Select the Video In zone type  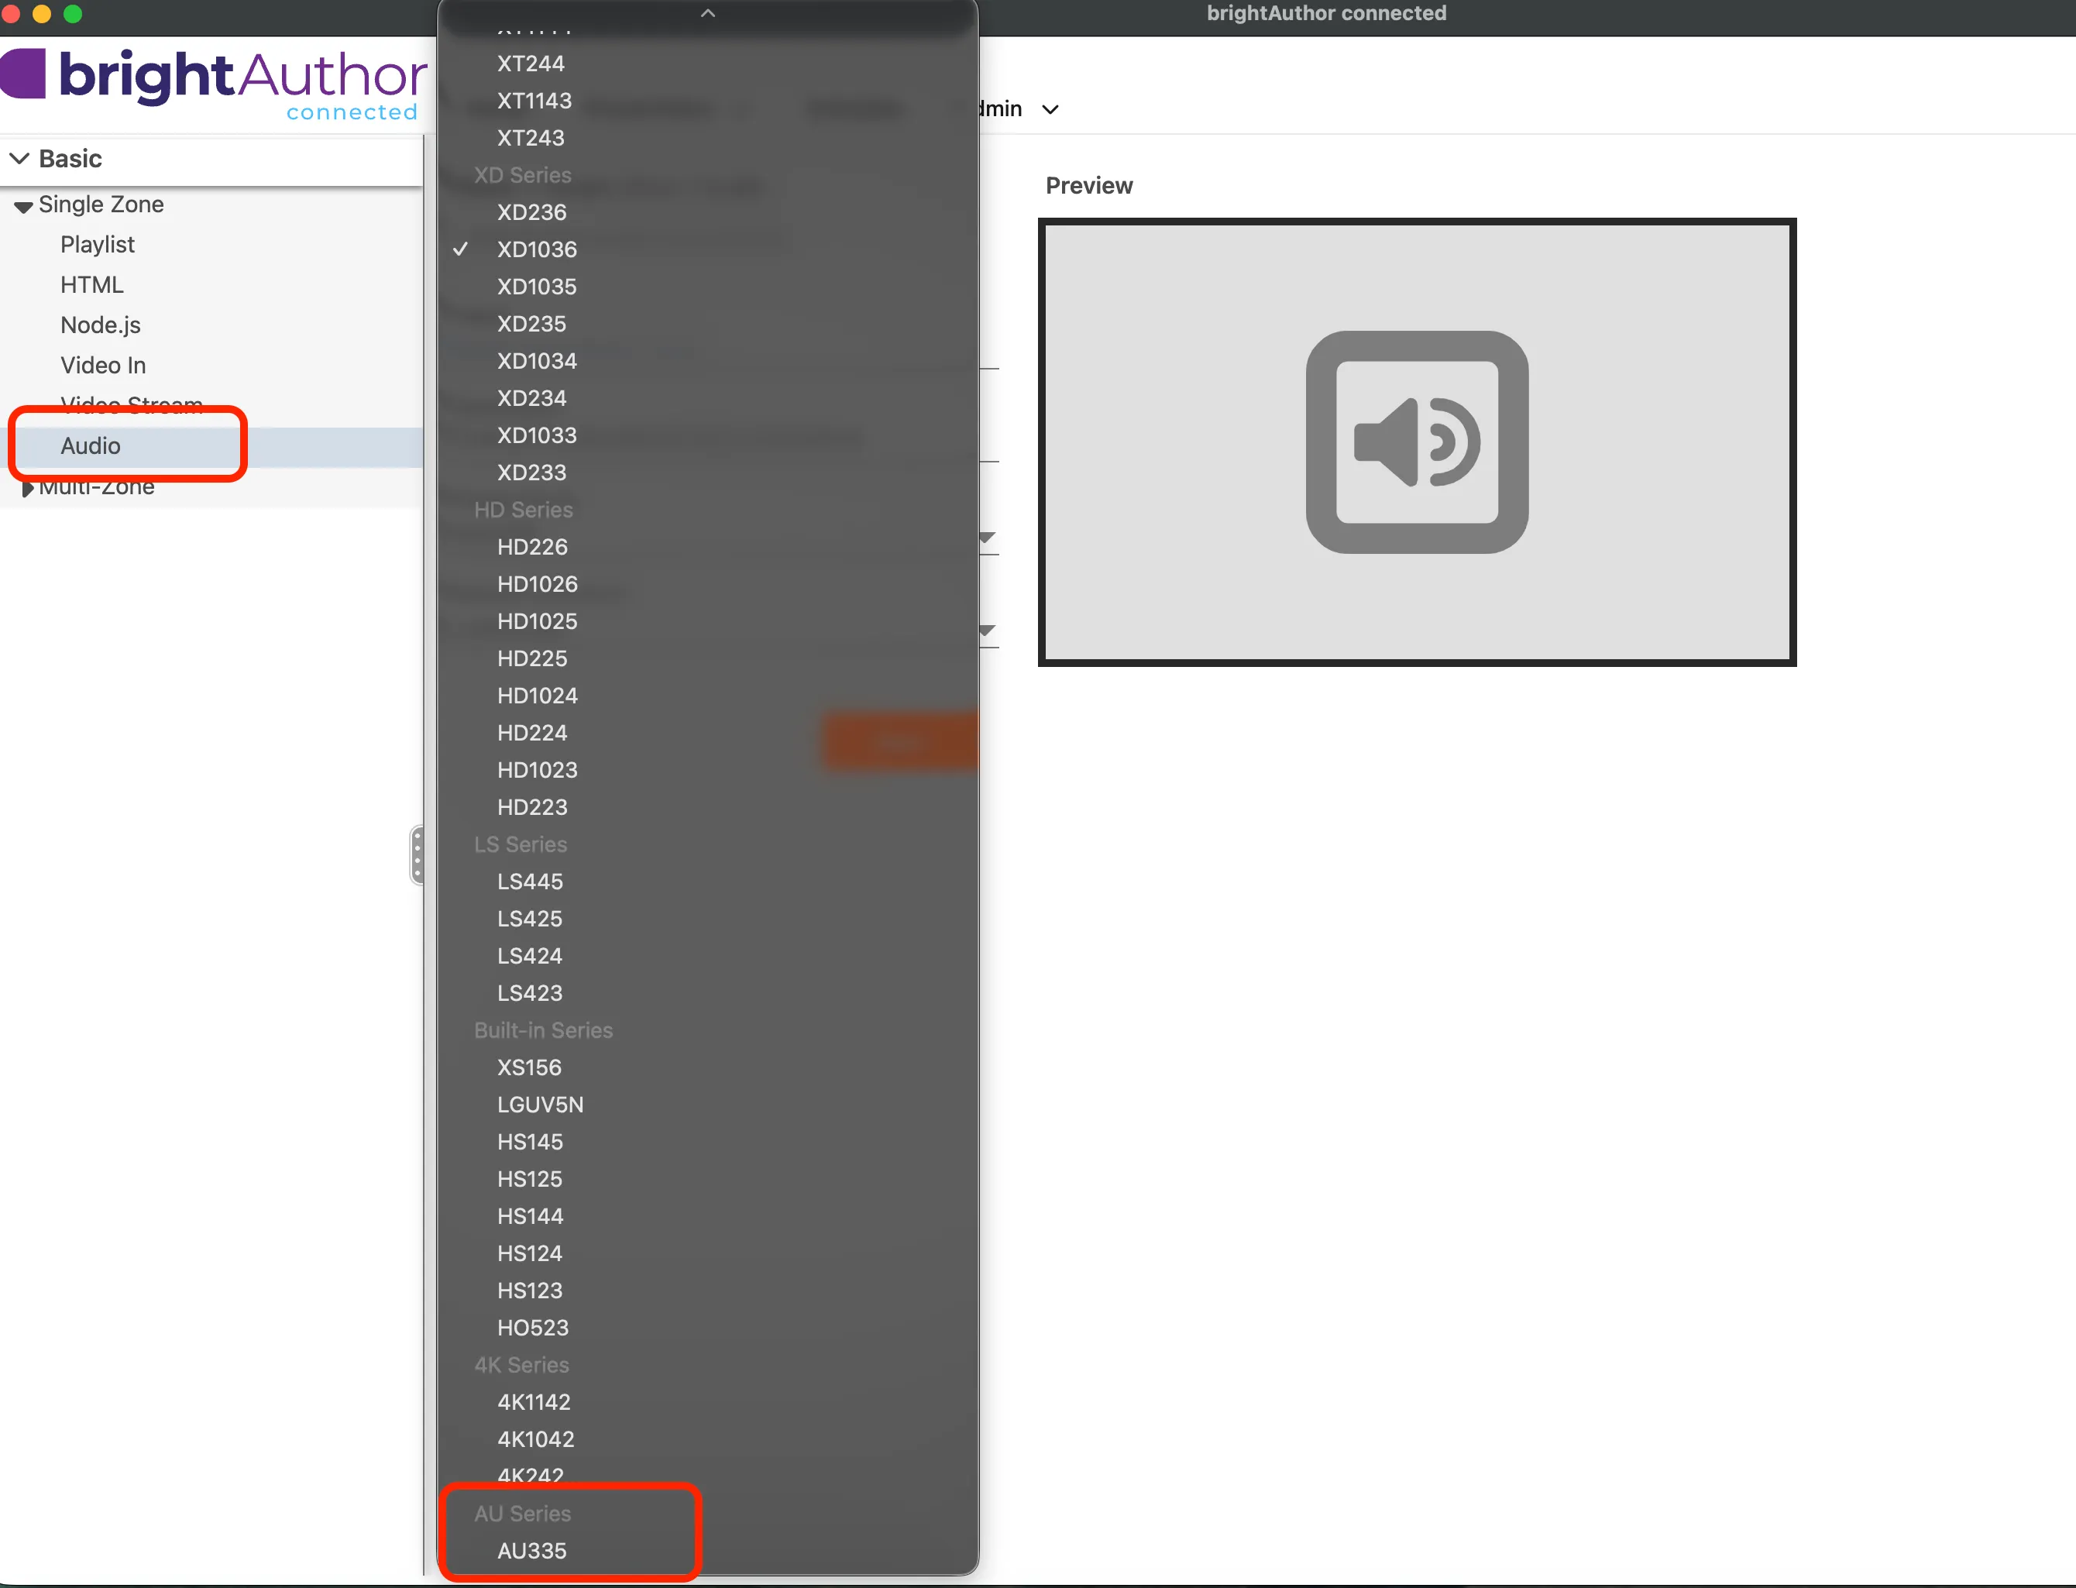[x=103, y=365]
